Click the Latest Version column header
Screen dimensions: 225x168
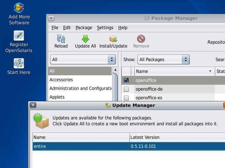tap(177, 137)
